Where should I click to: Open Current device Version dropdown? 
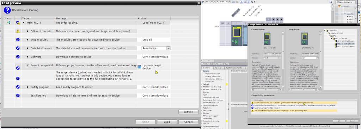pos(279,58)
